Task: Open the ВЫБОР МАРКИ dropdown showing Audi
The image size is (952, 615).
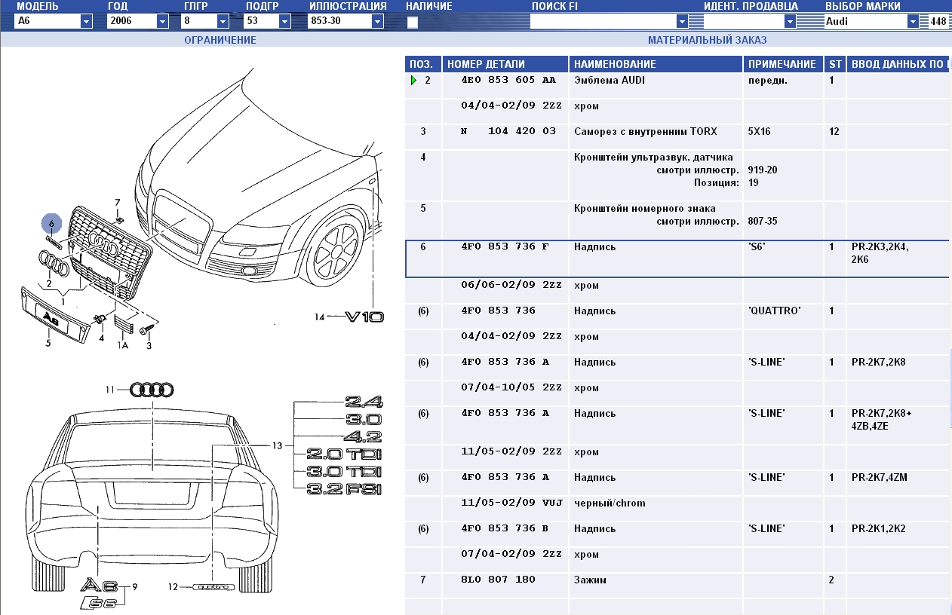Action: click(x=914, y=22)
